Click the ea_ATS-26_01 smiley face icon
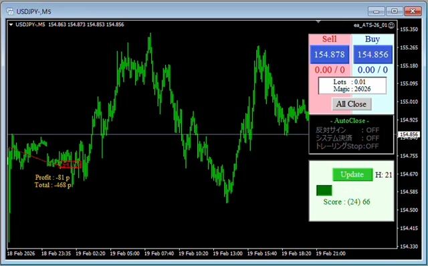 click(391, 25)
